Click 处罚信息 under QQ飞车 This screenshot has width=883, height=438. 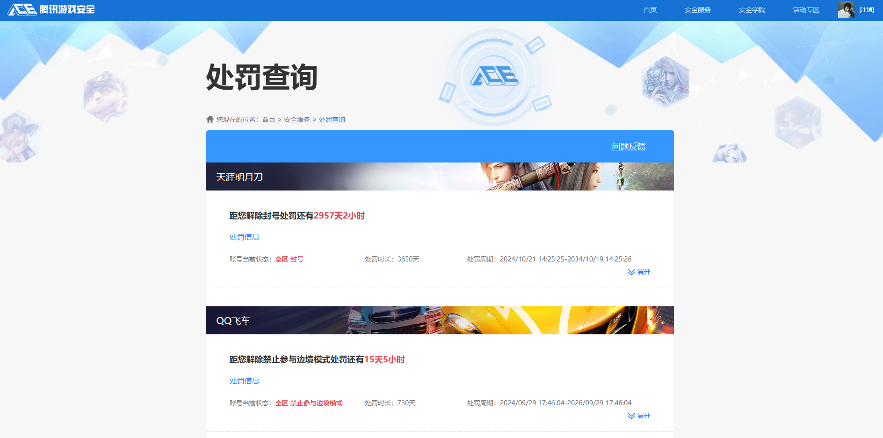tap(244, 381)
